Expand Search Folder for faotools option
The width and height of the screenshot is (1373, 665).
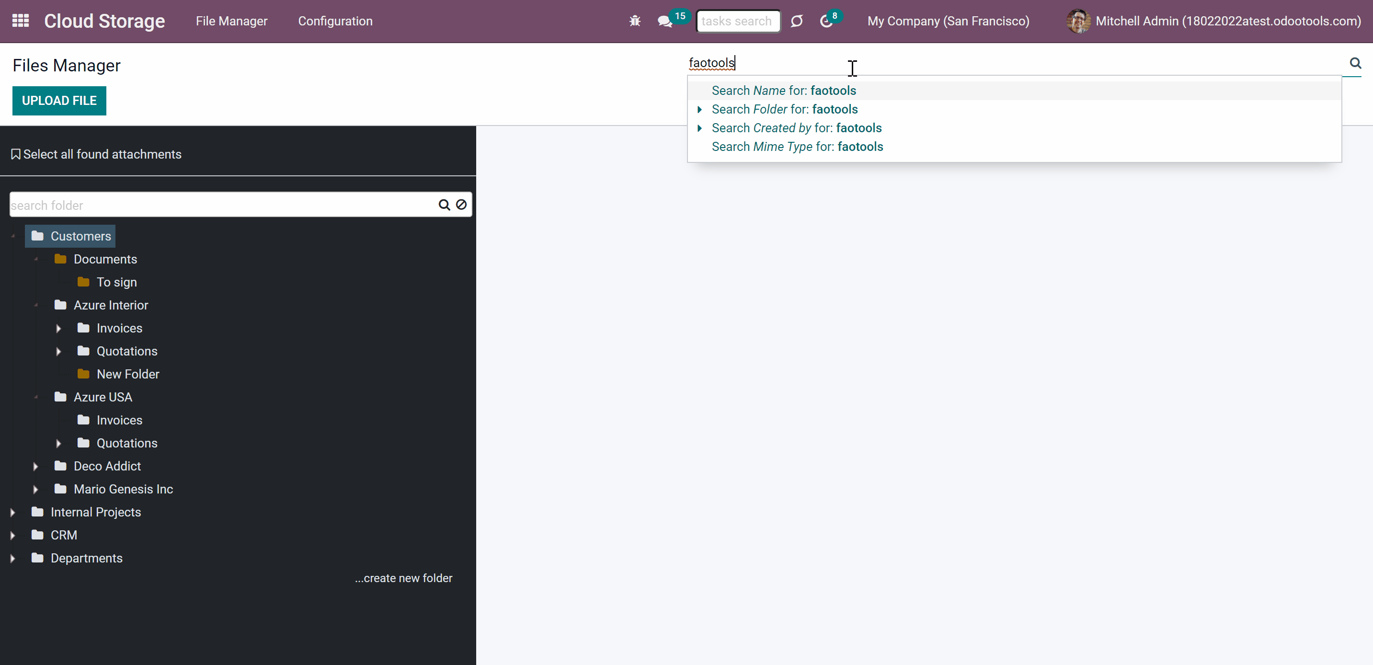tap(699, 109)
